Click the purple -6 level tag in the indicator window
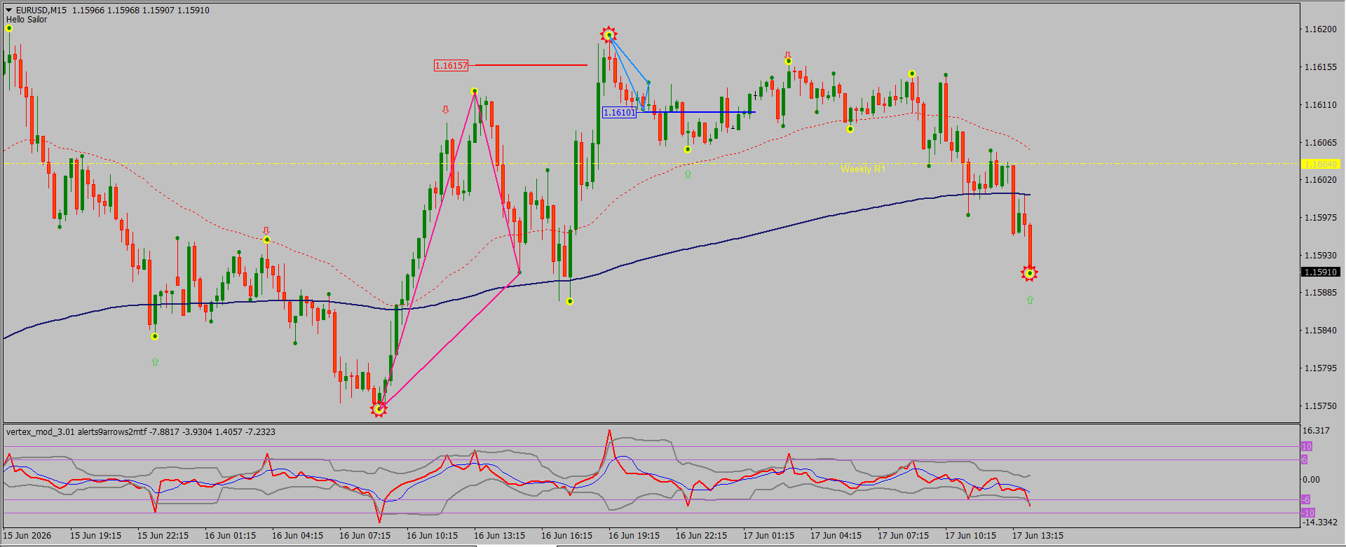Screen dimensions: 1346x547 tap(1305, 499)
